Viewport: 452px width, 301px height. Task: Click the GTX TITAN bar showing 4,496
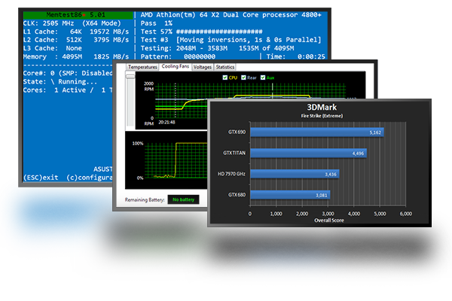pyautogui.click(x=308, y=154)
